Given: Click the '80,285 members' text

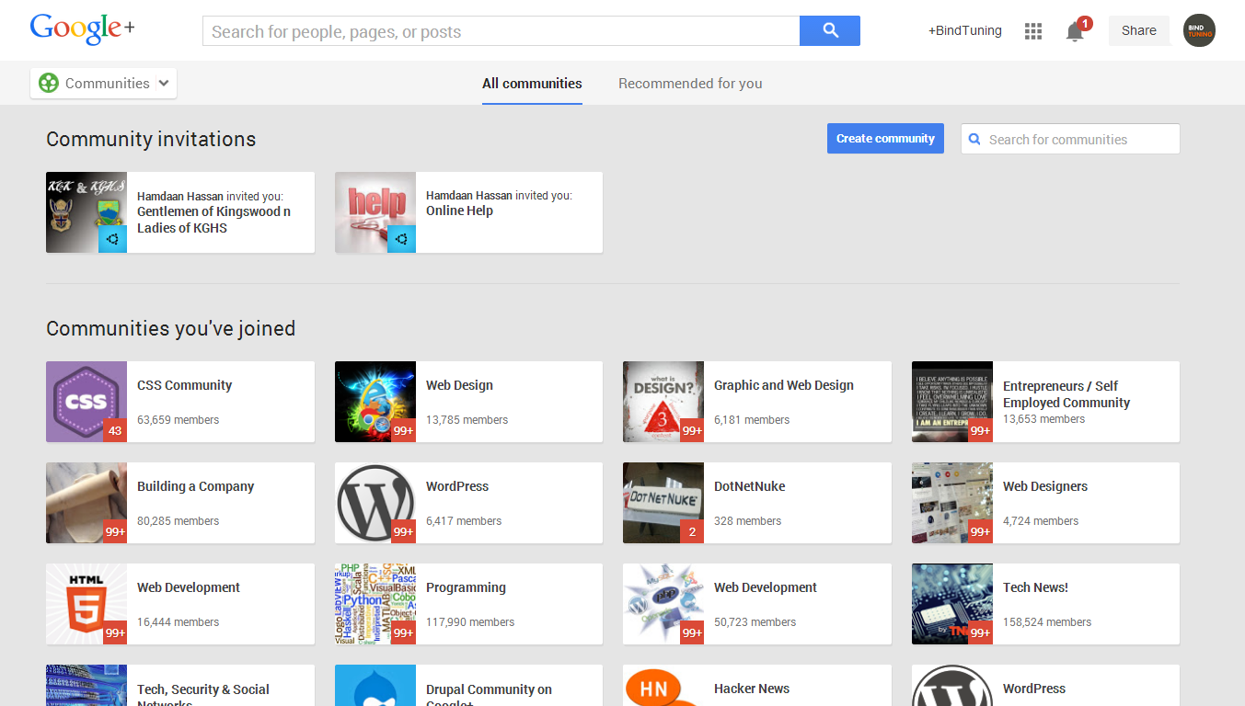Looking at the screenshot, I should [179, 521].
